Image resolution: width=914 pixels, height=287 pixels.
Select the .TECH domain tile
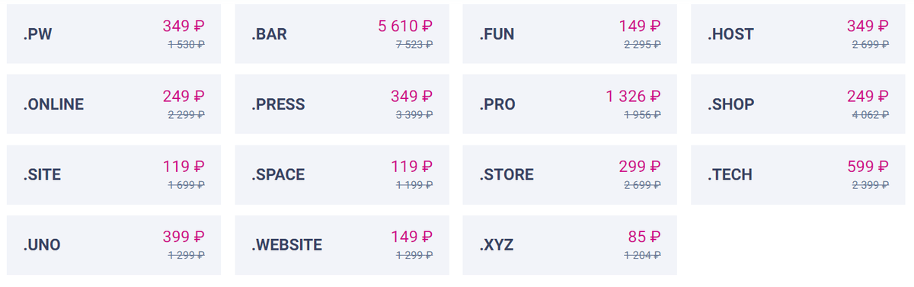tap(798, 174)
